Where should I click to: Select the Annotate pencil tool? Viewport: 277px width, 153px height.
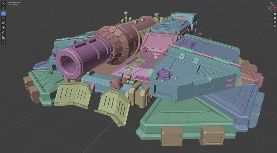click(3, 32)
